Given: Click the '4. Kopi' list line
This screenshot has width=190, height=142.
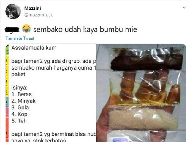Looking at the screenshot, I should point(20,114).
